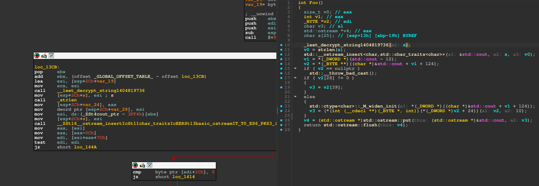Toggle breakpoint dot on pseudocode line 19
Screen dimensions: 539x186
281,87
